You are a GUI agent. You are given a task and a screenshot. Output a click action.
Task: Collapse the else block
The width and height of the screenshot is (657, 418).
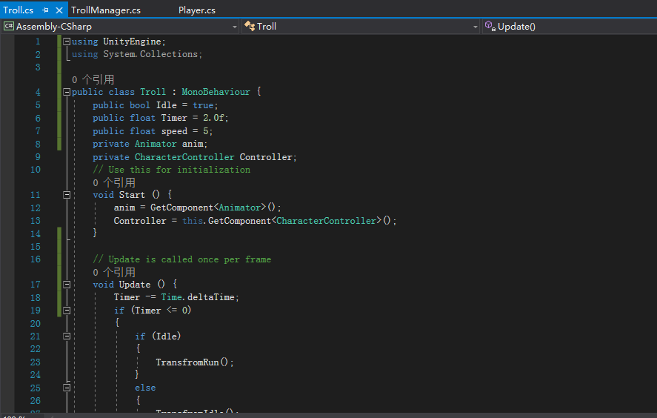coord(66,388)
